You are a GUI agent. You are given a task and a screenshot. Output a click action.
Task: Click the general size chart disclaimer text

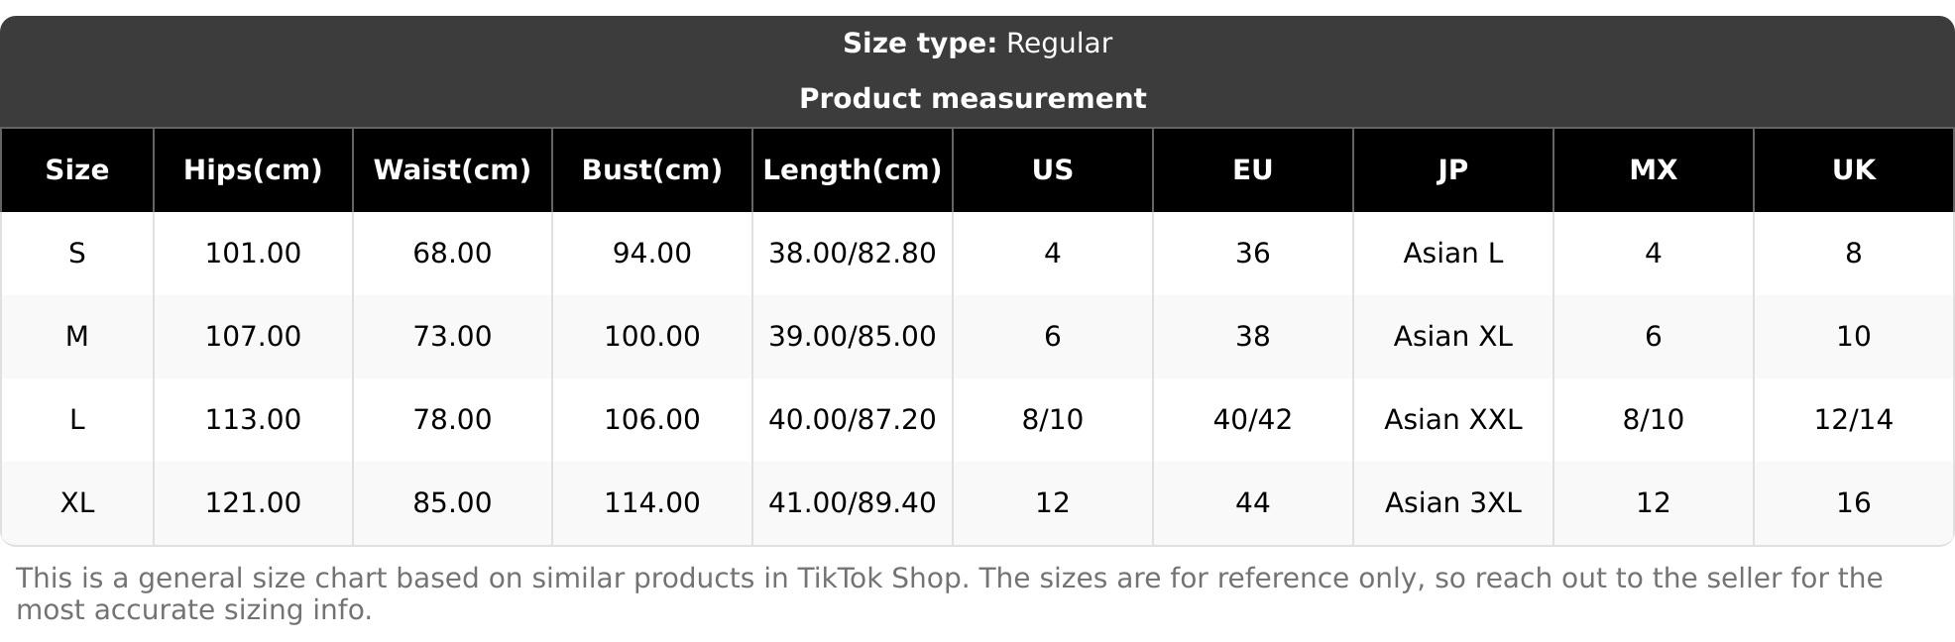pyautogui.click(x=949, y=593)
